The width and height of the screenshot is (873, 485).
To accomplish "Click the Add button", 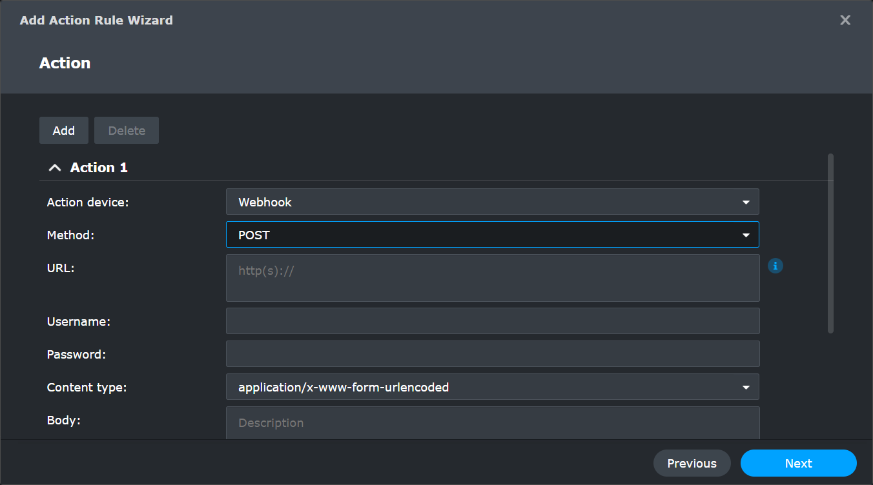I will point(63,130).
